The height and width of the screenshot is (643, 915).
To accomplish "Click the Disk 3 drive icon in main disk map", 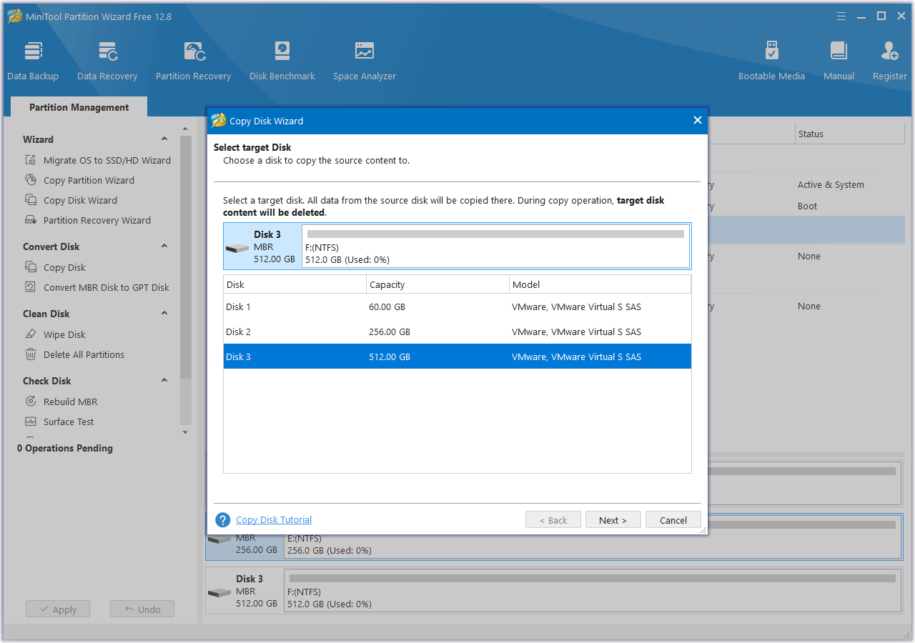I will (220, 593).
